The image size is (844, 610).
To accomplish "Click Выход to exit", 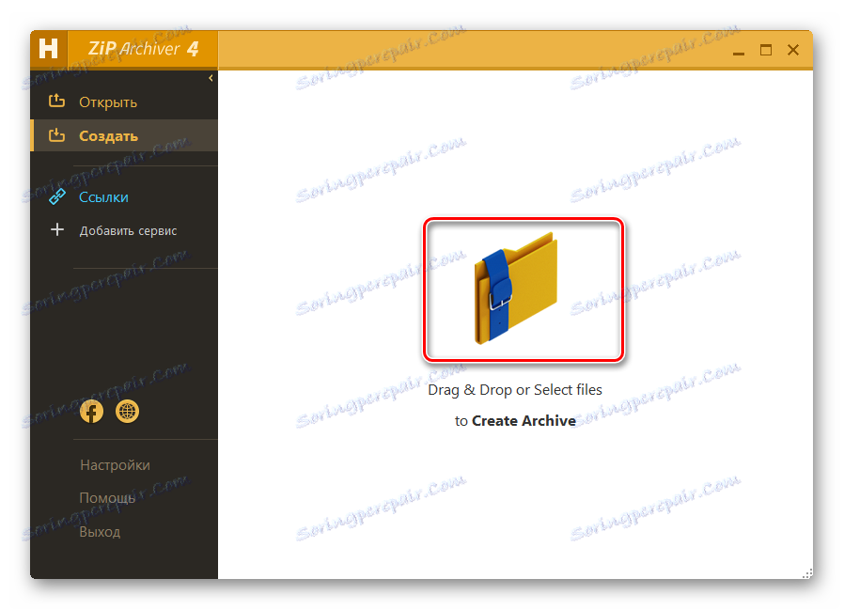I will point(100,532).
